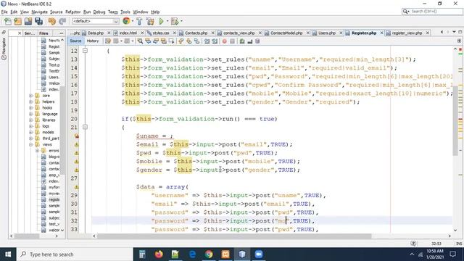Click the Clean and Build icon
Image resolution: width=464 pixels, height=261 pixels.
click(x=150, y=21)
